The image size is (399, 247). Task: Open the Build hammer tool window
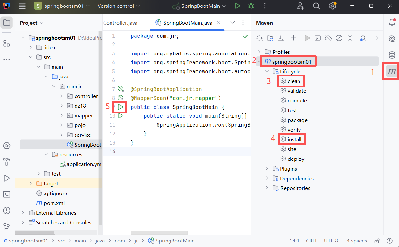click(6, 162)
